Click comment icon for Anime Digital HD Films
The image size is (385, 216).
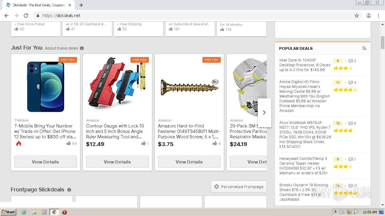pyautogui.click(x=350, y=82)
